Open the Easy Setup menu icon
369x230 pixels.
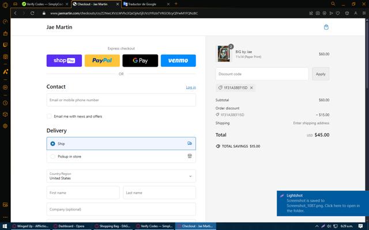364,13
